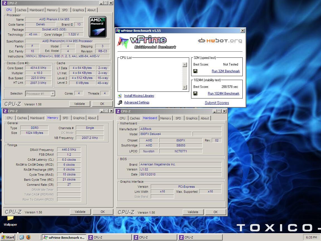Image resolution: width=321 pixels, height=241 pixels.
Task: Click the Internet Explorer quick launch icon
Action: (x=22, y=237)
